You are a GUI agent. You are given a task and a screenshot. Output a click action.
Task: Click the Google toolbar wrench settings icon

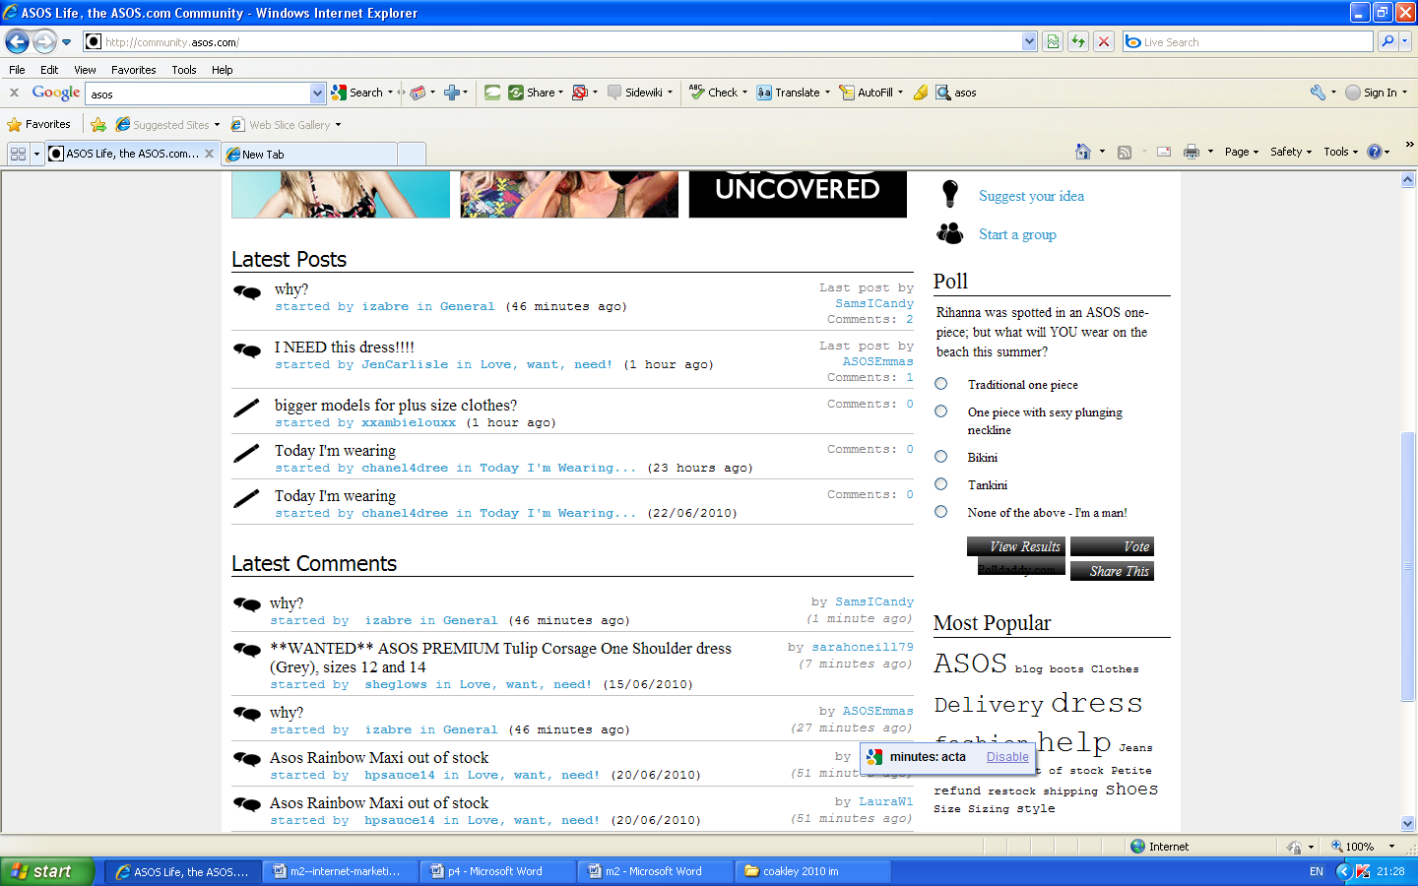click(1318, 93)
